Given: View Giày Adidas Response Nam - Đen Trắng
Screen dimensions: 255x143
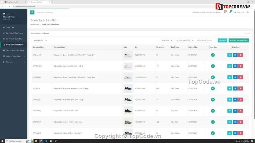Looking at the screenshot, I should pos(229,100).
